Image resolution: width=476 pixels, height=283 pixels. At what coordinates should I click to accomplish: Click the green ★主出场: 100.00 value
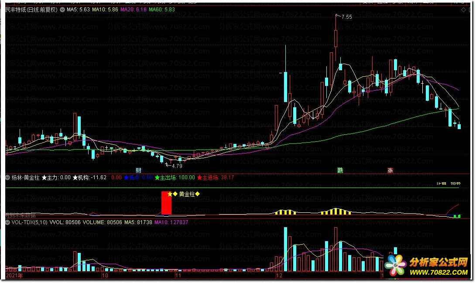[x=175, y=178]
